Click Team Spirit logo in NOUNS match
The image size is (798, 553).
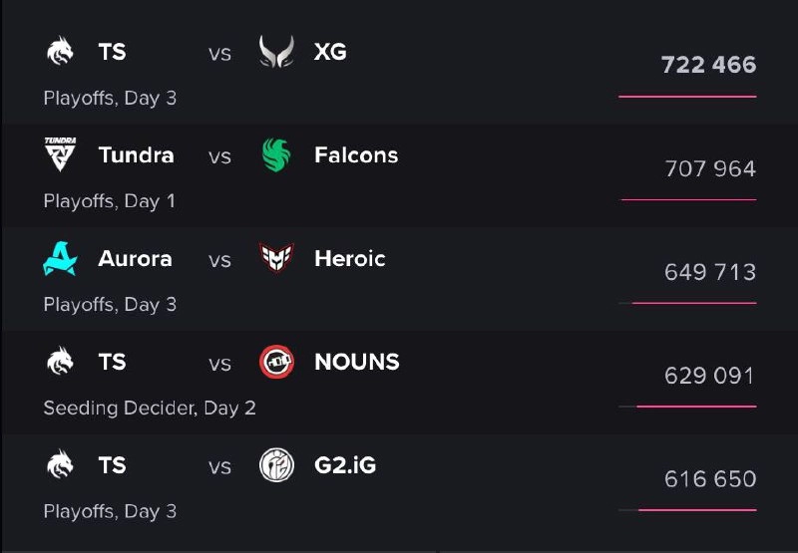point(60,362)
